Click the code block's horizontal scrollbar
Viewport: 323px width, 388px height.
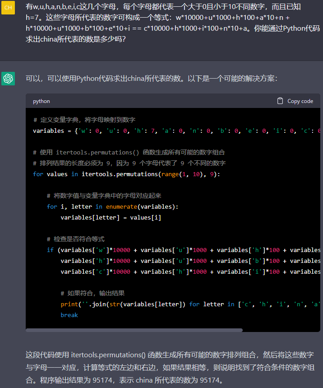[134, 330]
